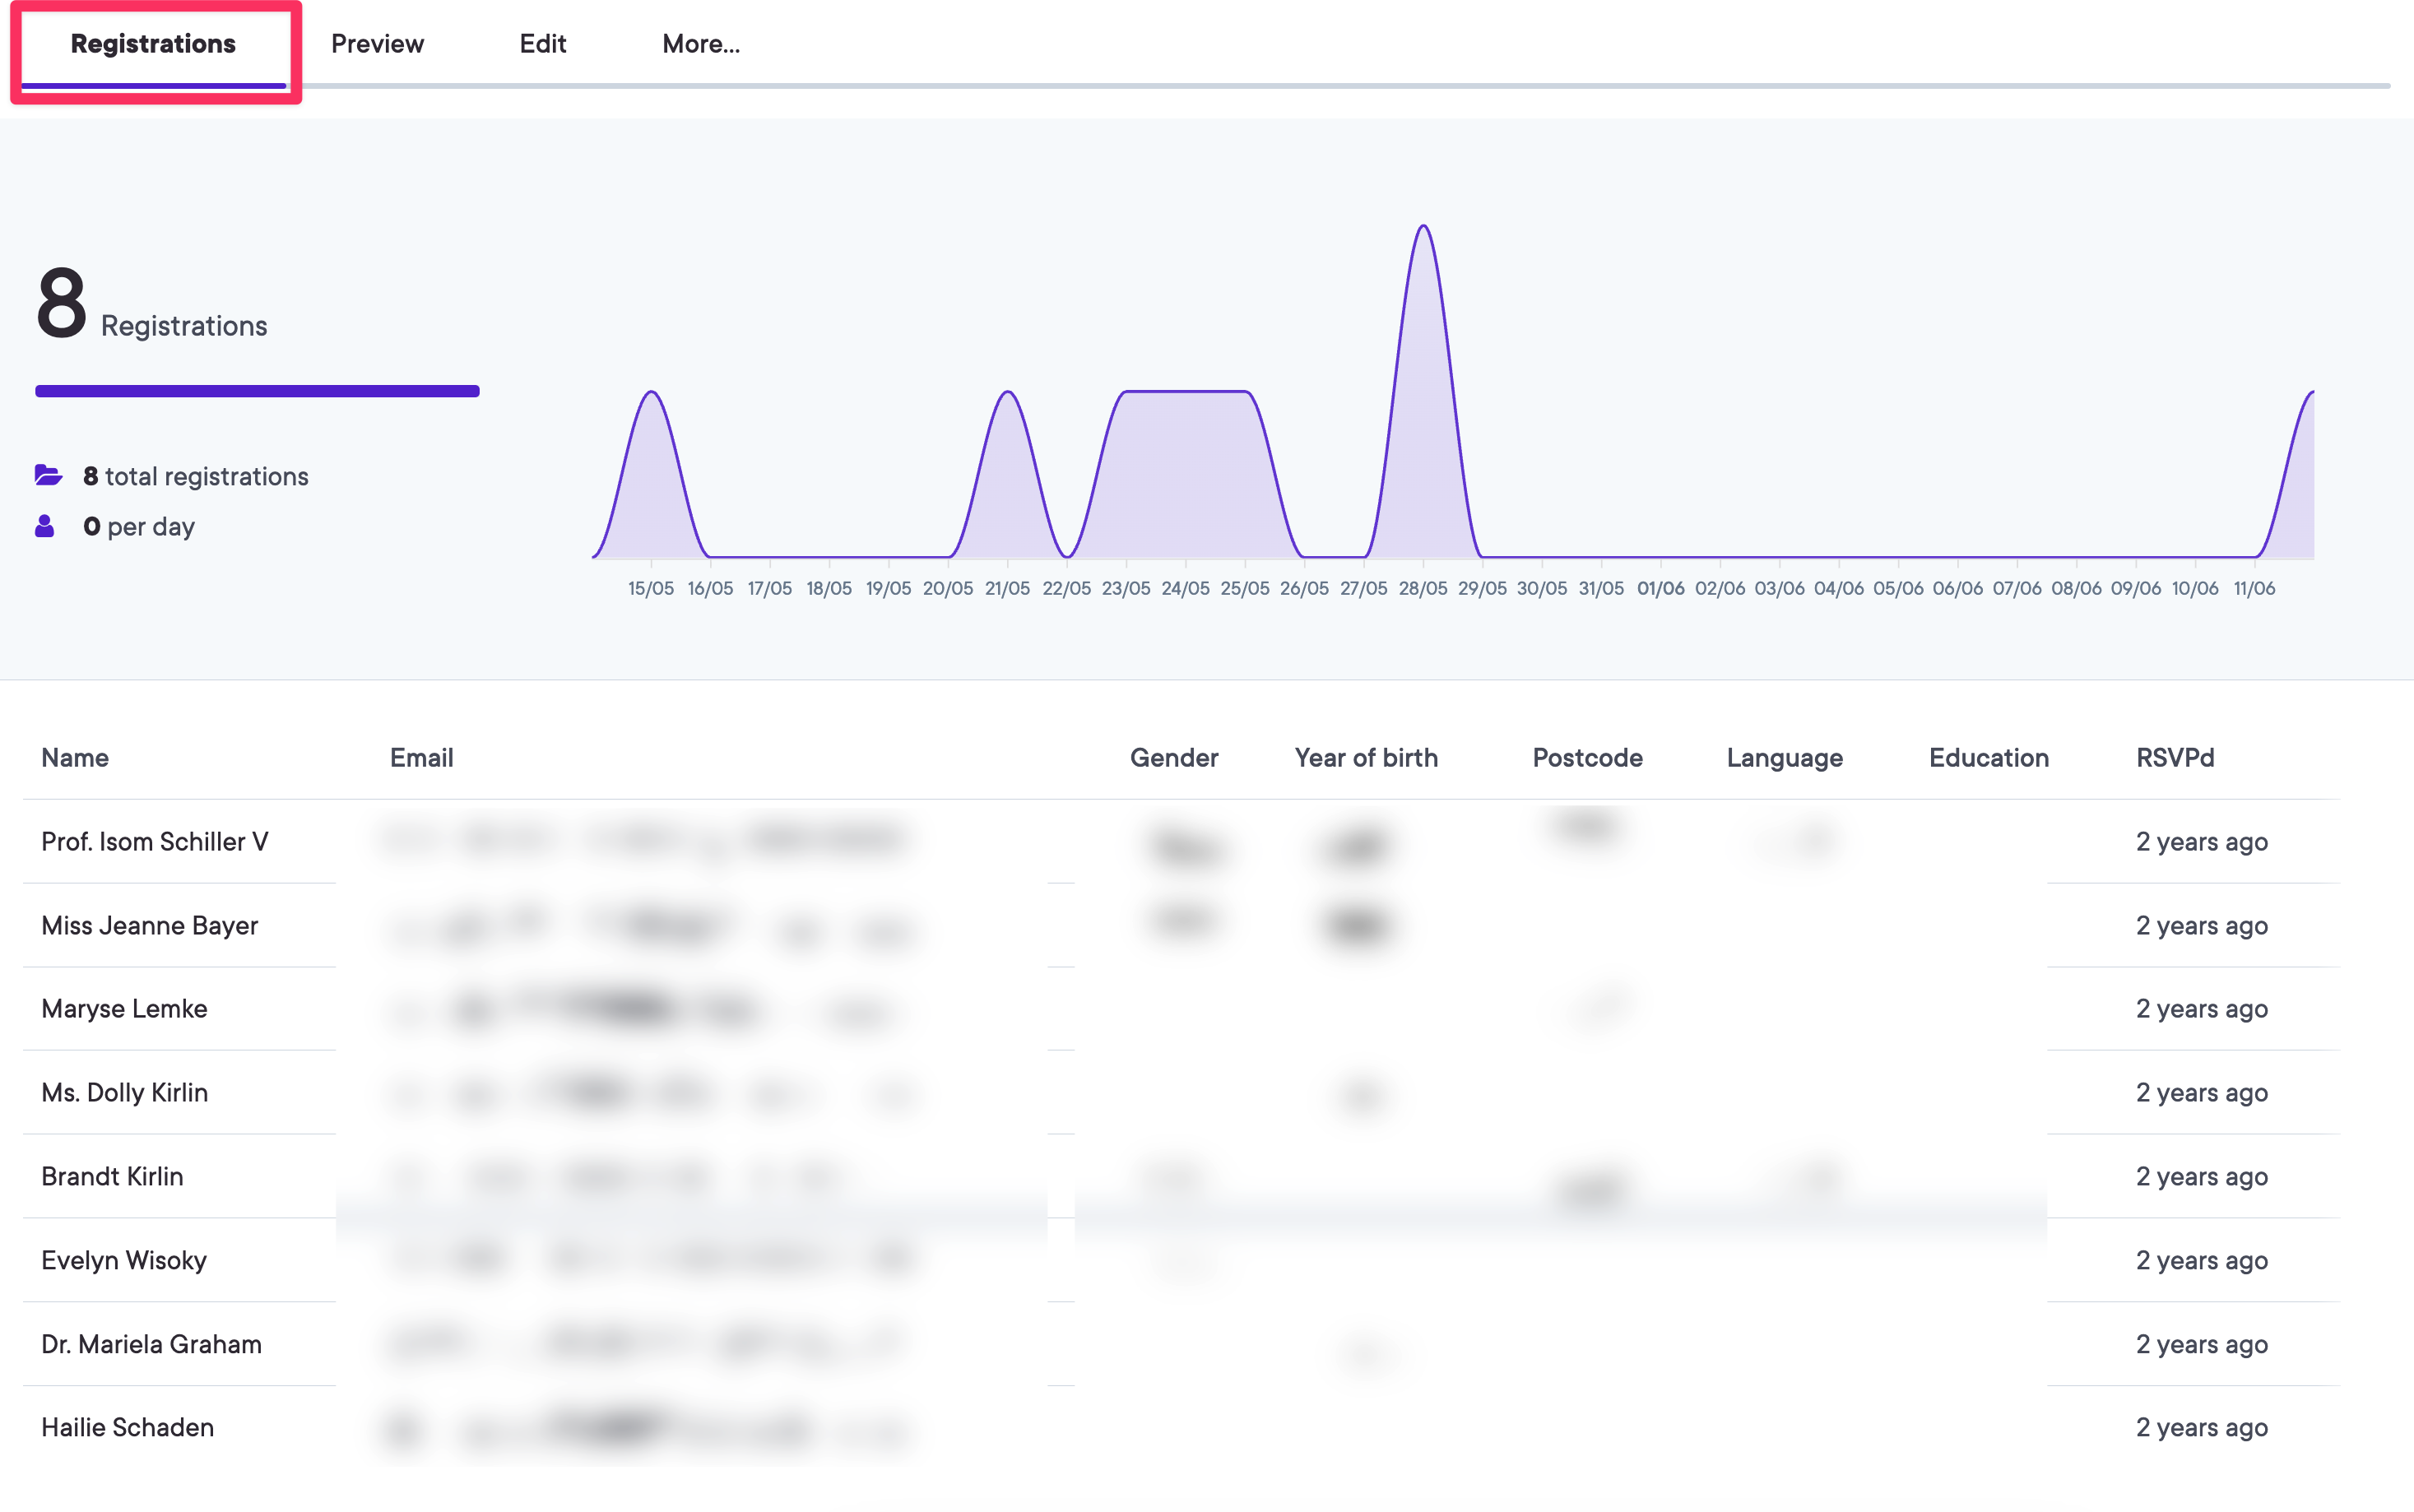This screenshot has width=2414, height=1512.
Task: Click the 2 years ago timestamp for Brandt Kirlin
Action: tap(2202, 1176)
